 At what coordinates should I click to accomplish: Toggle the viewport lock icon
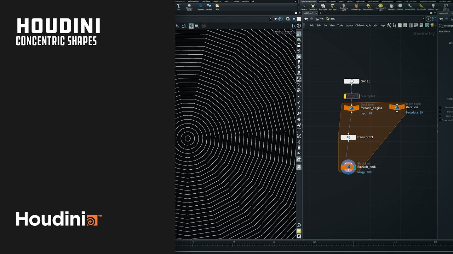click(299, 45)
